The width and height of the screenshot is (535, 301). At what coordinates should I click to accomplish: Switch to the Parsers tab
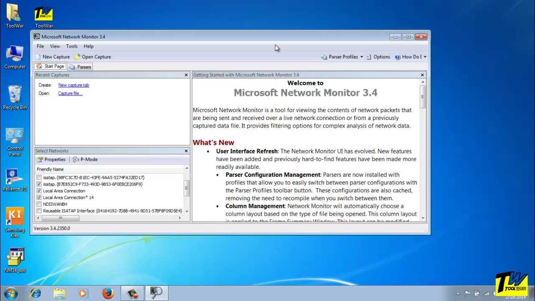tap(80, 67)
